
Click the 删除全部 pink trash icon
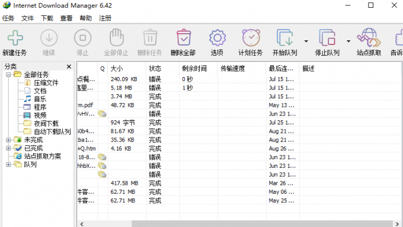click(x=184, y=37)
